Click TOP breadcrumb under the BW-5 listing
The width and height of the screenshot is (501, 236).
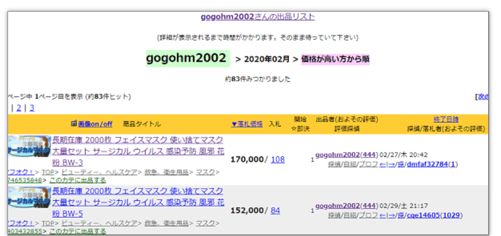(47, 223)
